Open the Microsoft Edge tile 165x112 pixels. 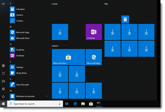[x=94, y=57]
